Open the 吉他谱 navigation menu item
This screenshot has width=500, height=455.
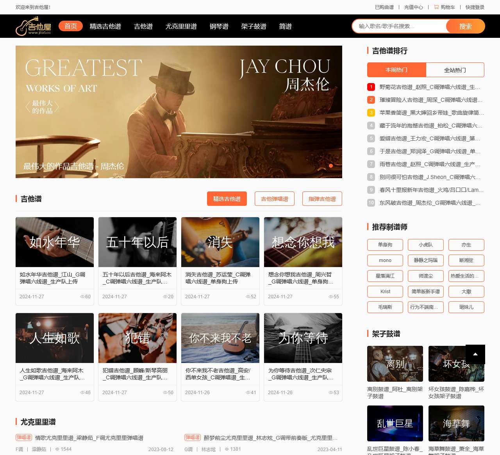tap(143, 27)
